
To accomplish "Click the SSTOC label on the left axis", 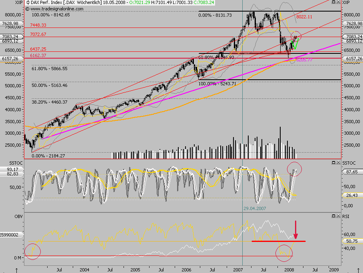I will 16,163.
